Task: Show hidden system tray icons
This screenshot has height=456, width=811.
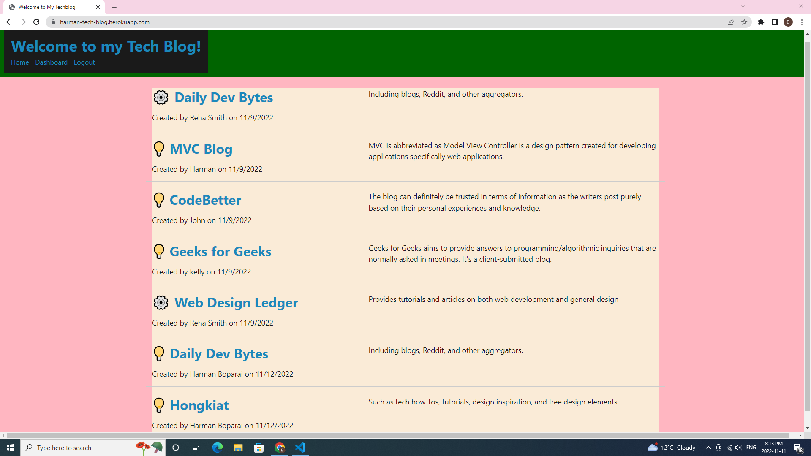Action: [x=708, y=448]
